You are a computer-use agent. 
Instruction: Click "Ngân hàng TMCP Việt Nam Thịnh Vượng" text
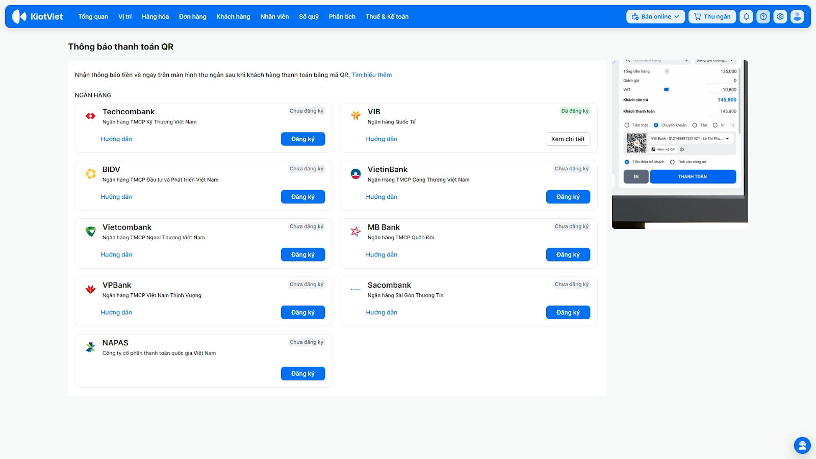[152, 295]
